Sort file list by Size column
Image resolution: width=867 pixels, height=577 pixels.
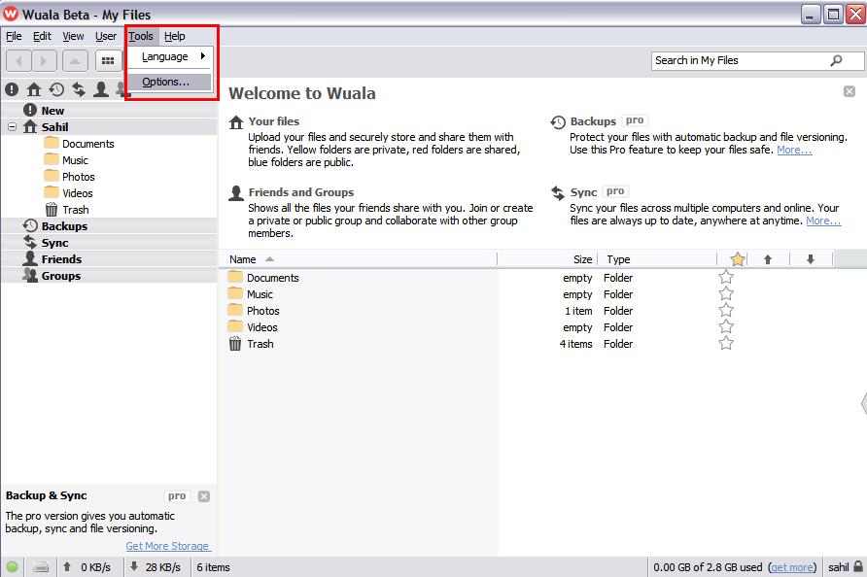point(582,259)
